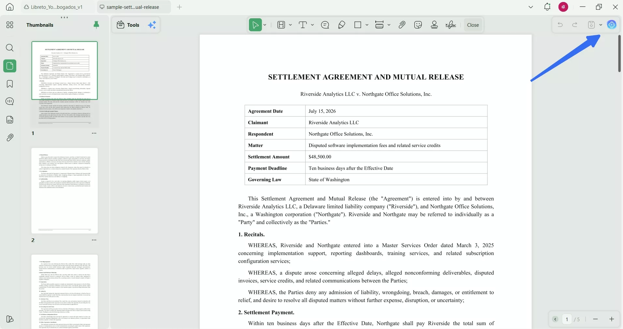Expand the save options dropdown arrow
The width and height of the screenshot is (623, 329).
[x=601, y=25]
